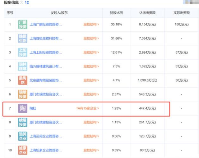This screenshot has height=158, width=199.
Task: Open shareholder 上海旭豪企业管理咨…
Action: tap(46, 150)
